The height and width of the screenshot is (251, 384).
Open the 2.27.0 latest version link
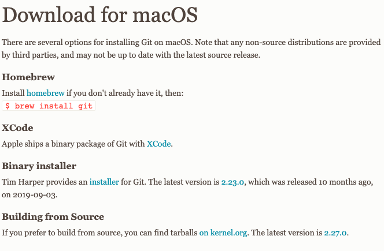335,233
